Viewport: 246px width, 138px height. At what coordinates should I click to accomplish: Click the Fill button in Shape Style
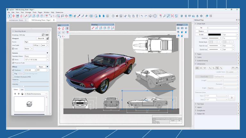point(201,28)
